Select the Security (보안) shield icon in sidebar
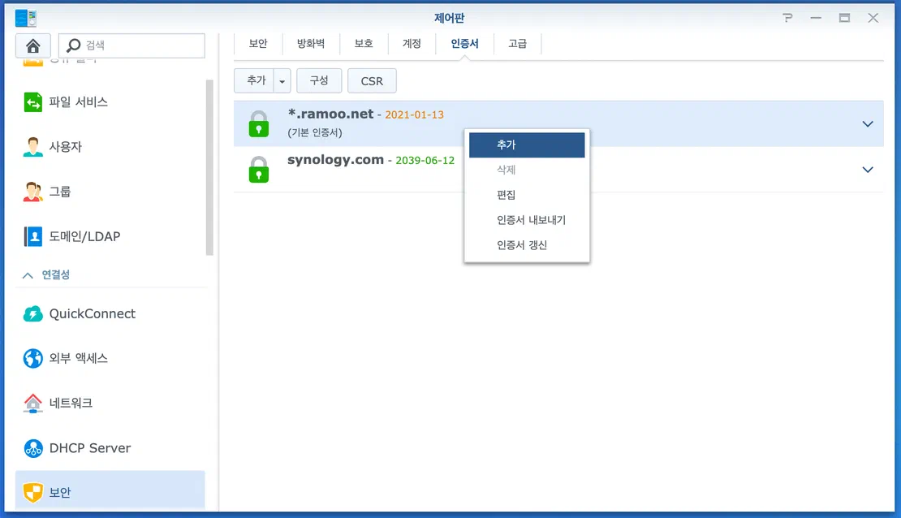This screenshot has width=901, height=518. [32, 492]
